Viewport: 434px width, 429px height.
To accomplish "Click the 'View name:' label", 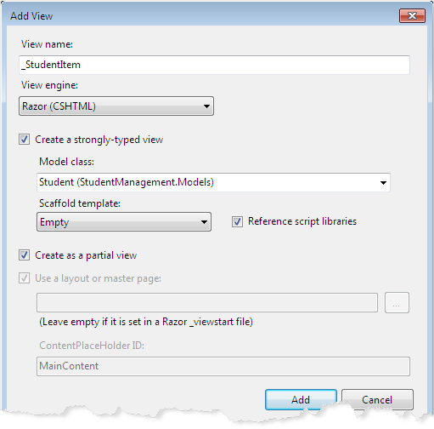I will [47, 44].
